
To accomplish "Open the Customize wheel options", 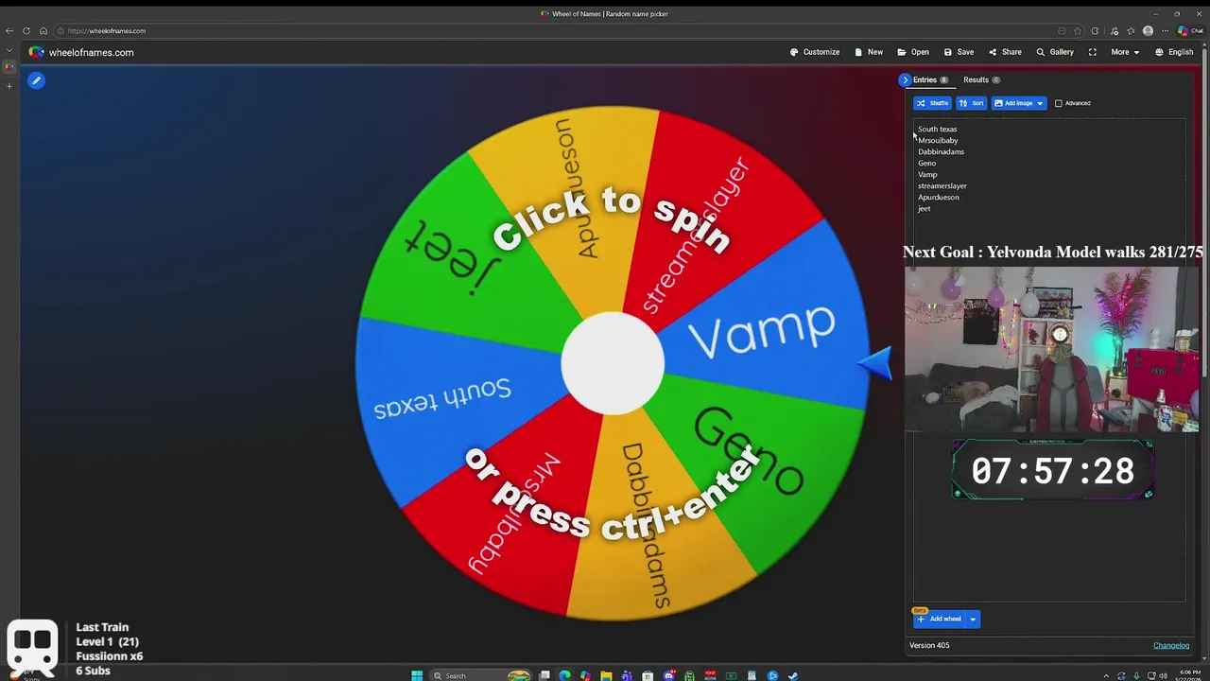I will pyautogui.click(x=815, y=52).
